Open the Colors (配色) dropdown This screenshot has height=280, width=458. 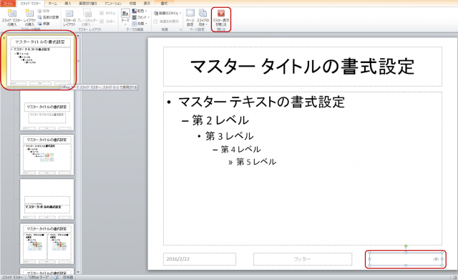coord(140,11)
